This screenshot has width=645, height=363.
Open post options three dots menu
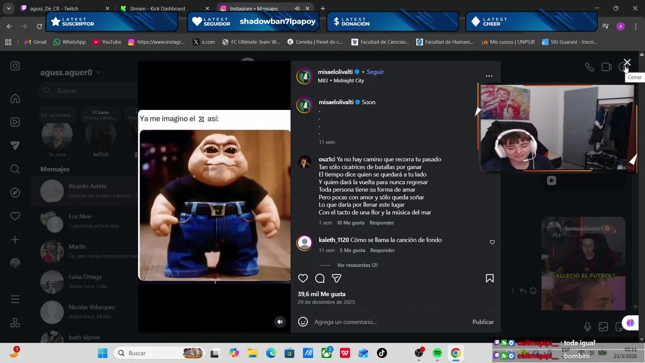[x=489, y=76]
